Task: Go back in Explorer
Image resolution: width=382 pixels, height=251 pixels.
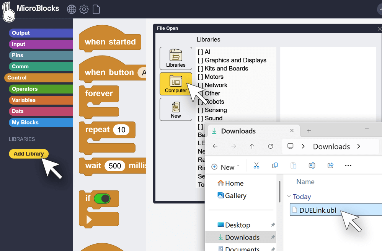Action: [215, 146]
